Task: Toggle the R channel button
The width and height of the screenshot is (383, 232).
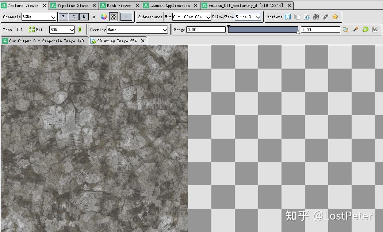Action: point(62,16)
